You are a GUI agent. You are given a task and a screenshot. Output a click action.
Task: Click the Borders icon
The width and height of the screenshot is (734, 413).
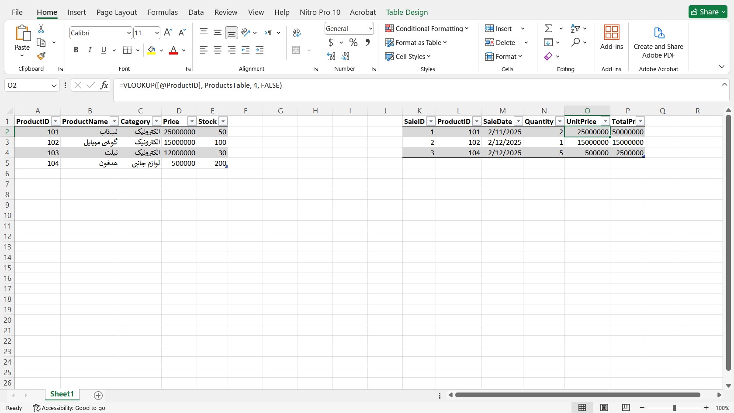pyautogui.click(x=128, y=50)
